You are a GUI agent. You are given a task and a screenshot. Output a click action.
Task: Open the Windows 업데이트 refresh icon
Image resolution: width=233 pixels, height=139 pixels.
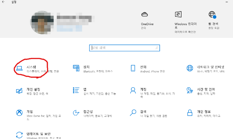[x=178, y=15]
